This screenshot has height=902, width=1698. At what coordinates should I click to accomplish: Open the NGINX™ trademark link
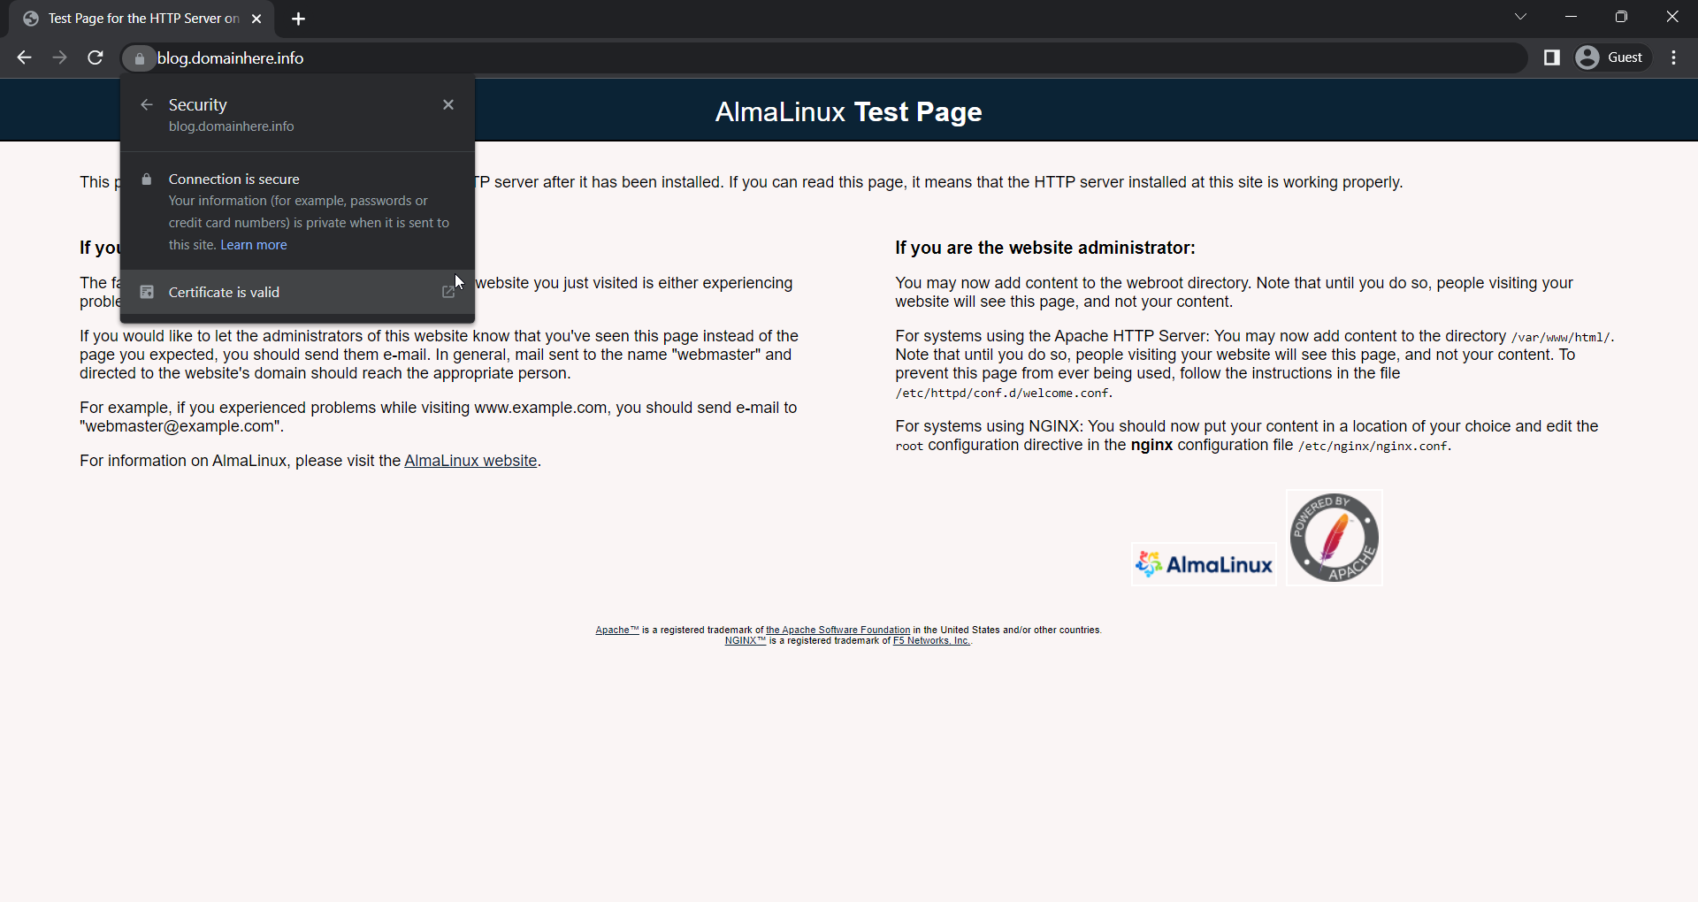point(746,641)
